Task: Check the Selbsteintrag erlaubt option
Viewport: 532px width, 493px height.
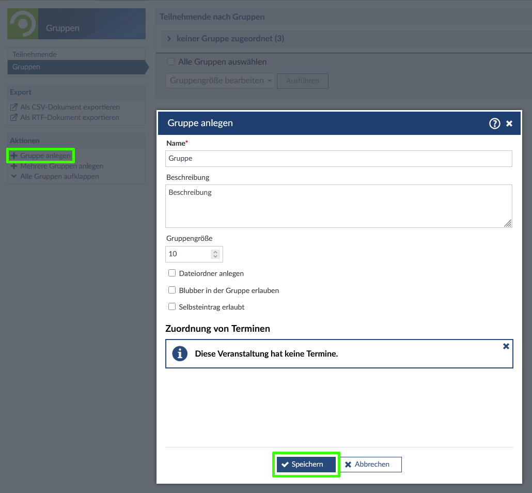Action: click(x=173, y=307)
